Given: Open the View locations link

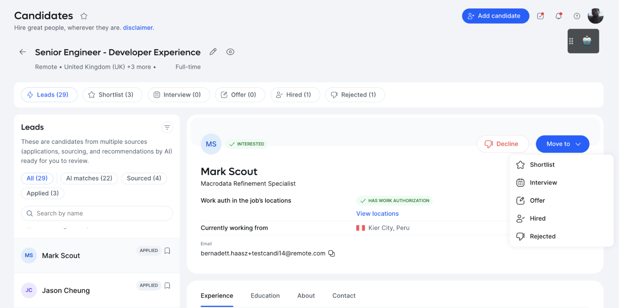Looking at the screenshot, I should click(377, 213).
